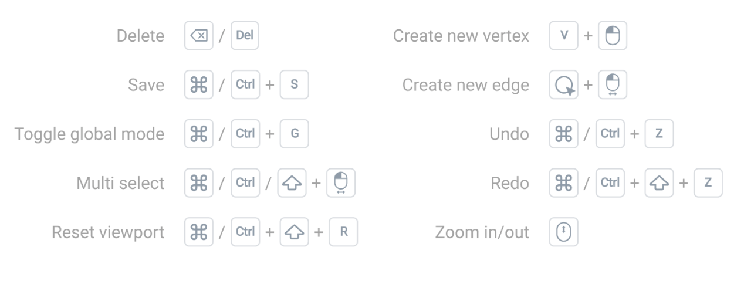Click the S key for Save
Viewport: 744px width, 284px height.
click(x=294, y=85)
